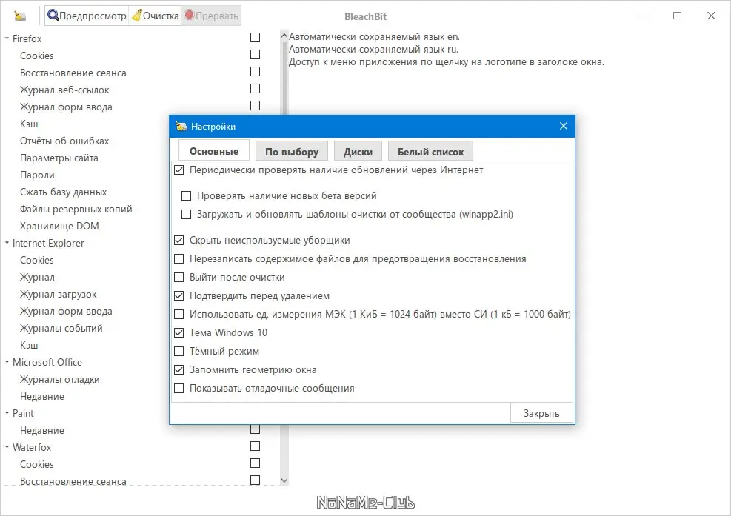The height and width of the screenshot is (516, 731).
Task: Collapse the Paint tree group
Action: point(7,413)
